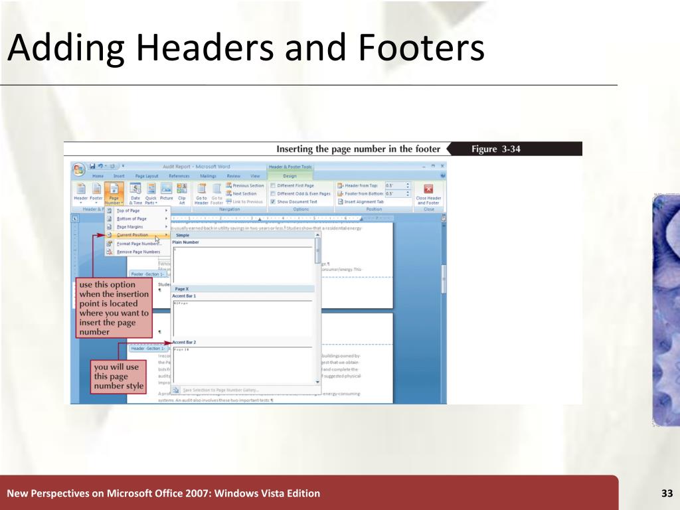This screenshot has width=680, height=510.
Task: Click the tab selector left of the ruler
Action: coord(75,218)
